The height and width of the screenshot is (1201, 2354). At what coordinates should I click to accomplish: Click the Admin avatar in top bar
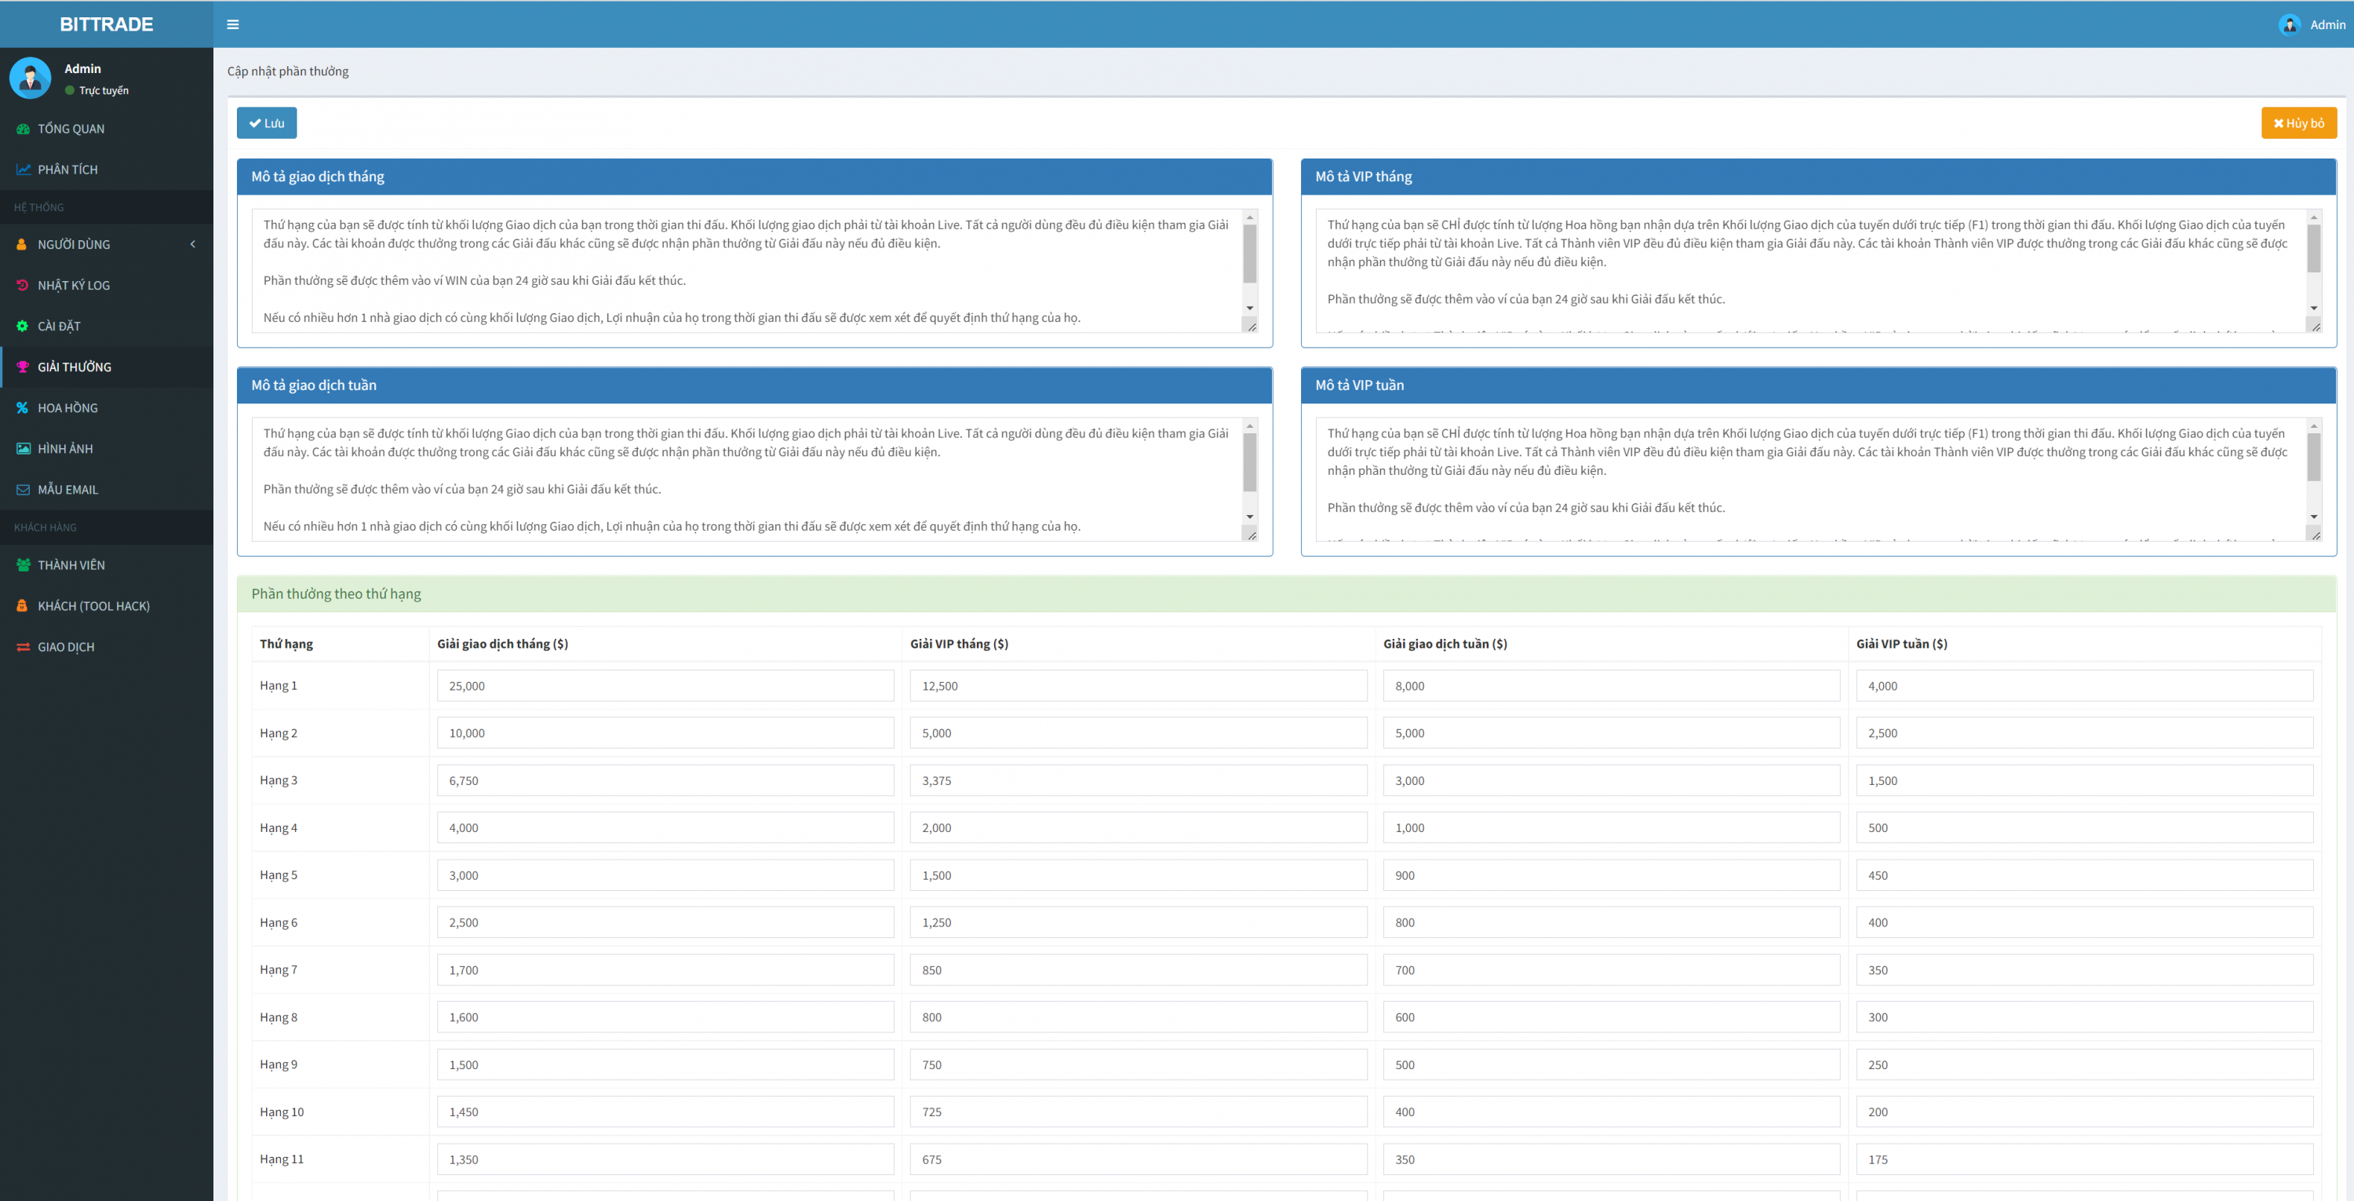pyautogui.click(x=2289, y=24)
